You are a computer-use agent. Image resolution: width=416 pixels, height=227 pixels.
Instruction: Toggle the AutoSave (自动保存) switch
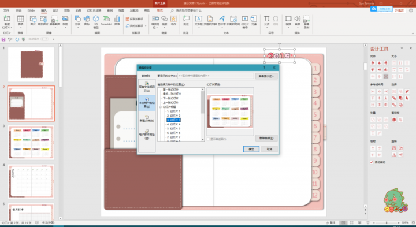point(44,39)
